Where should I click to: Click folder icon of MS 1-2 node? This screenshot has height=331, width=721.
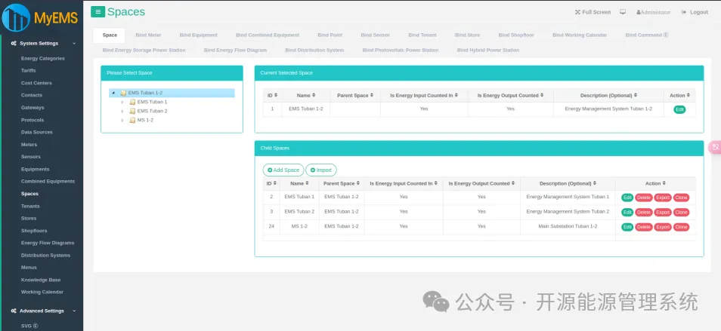tap(132, 121)
